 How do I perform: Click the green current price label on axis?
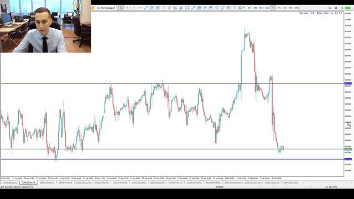point(348,149)
